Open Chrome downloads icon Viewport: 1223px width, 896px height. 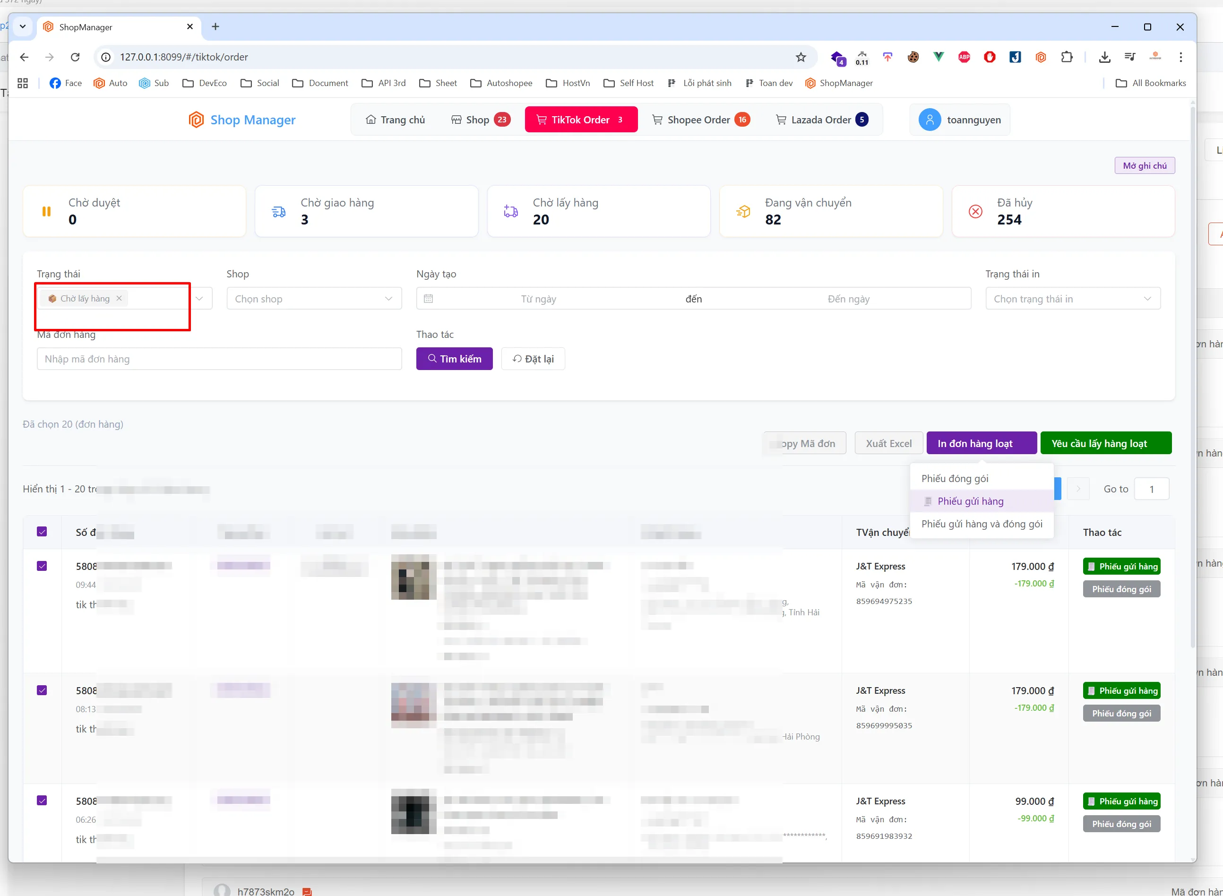1104,57
